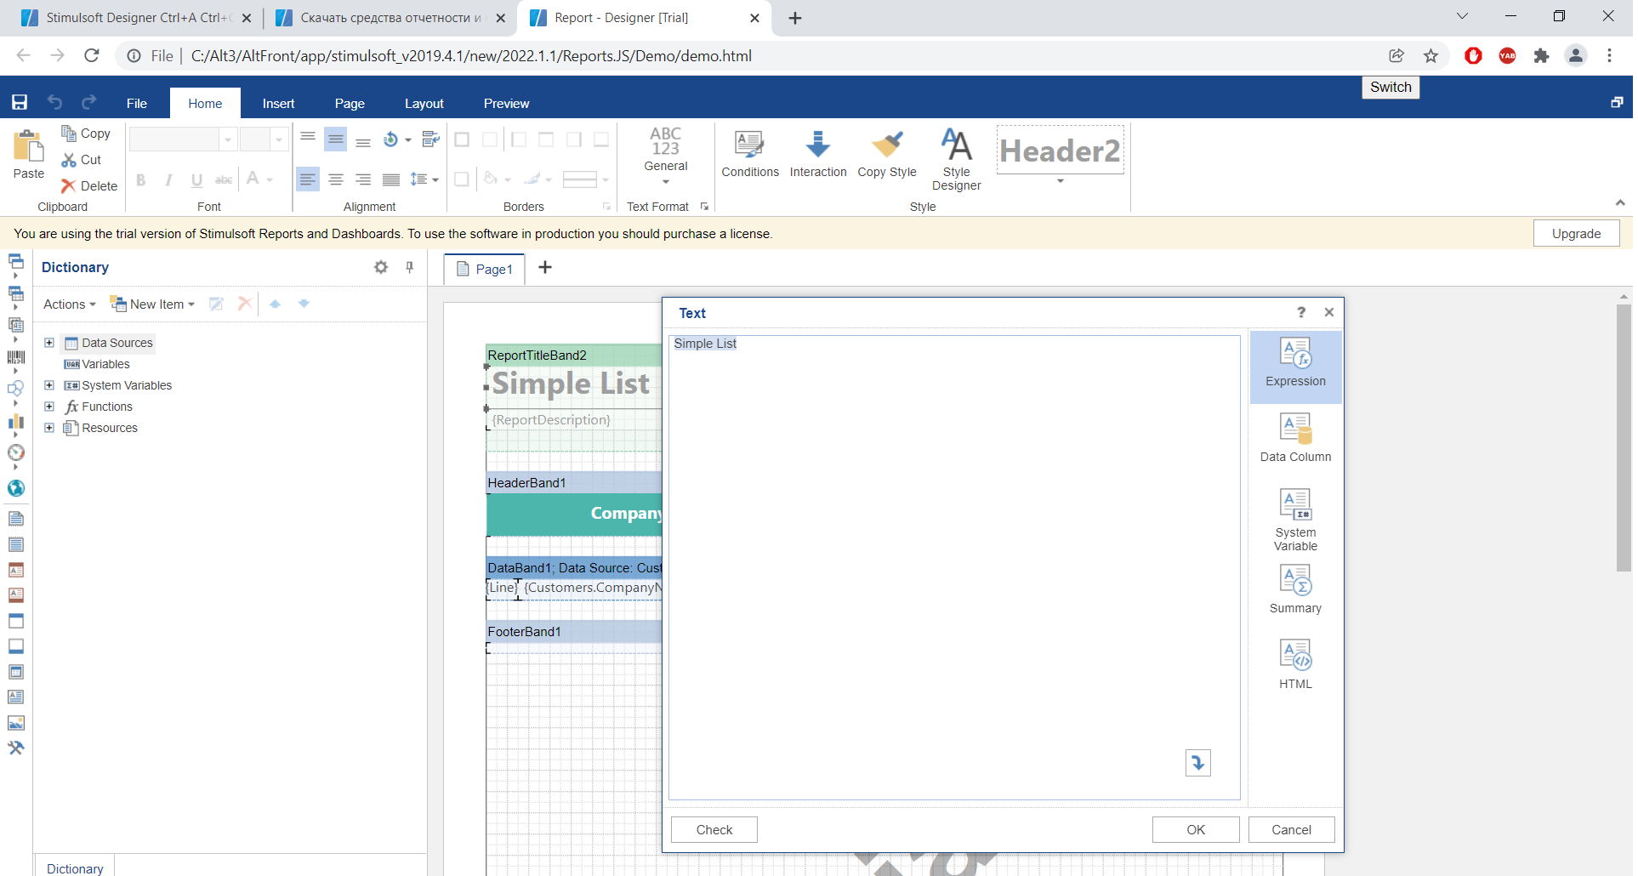The height and width of the screenshot is (876, 1638).
Task: Open the New Item dropdown
Action: [x=153, y=304]
